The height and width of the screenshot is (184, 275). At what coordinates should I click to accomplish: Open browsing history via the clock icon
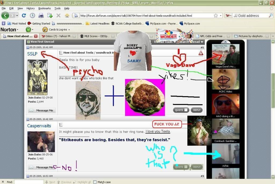click(32, 16)
